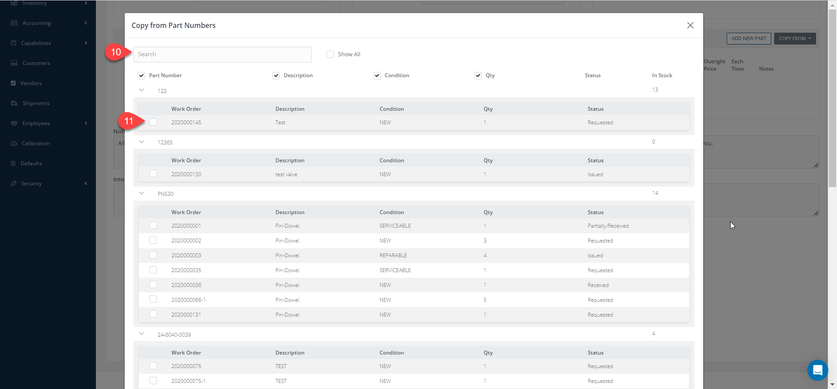Screen dimensions: 837x389
Task: Collapse the PN530 group chevron
Action: pos(142,193)
